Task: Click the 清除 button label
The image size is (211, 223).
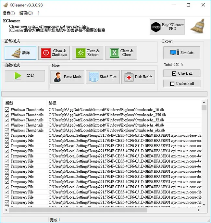Action: 26,53
